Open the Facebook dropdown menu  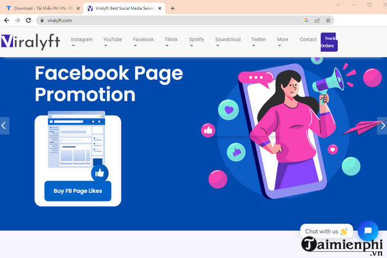click(143, 42)
